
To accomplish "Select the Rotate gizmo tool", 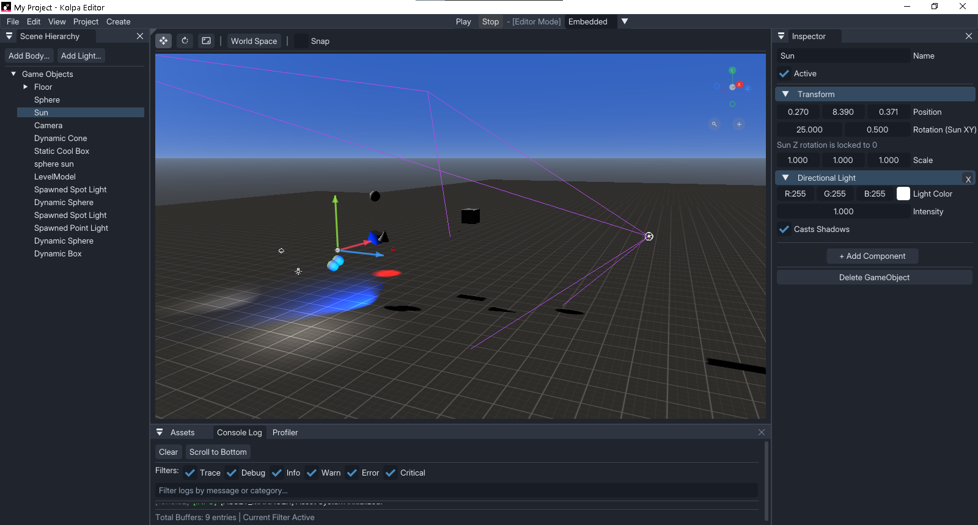I will tap(185, 41).
